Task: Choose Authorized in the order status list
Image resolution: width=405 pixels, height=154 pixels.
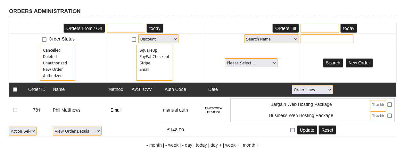Action: (53, 76)
